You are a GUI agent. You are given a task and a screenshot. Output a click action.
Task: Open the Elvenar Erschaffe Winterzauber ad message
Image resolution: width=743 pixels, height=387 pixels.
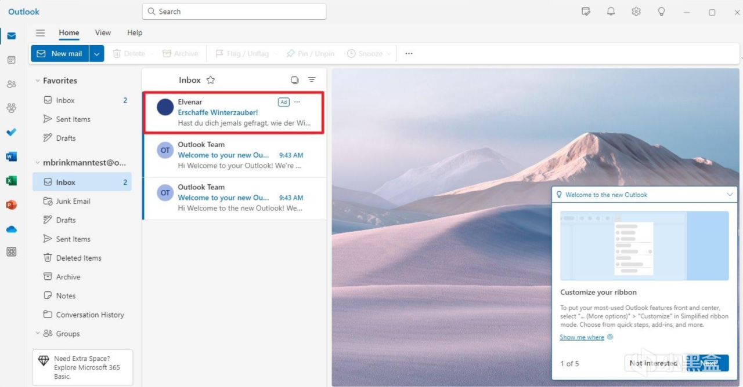[234, 112]
